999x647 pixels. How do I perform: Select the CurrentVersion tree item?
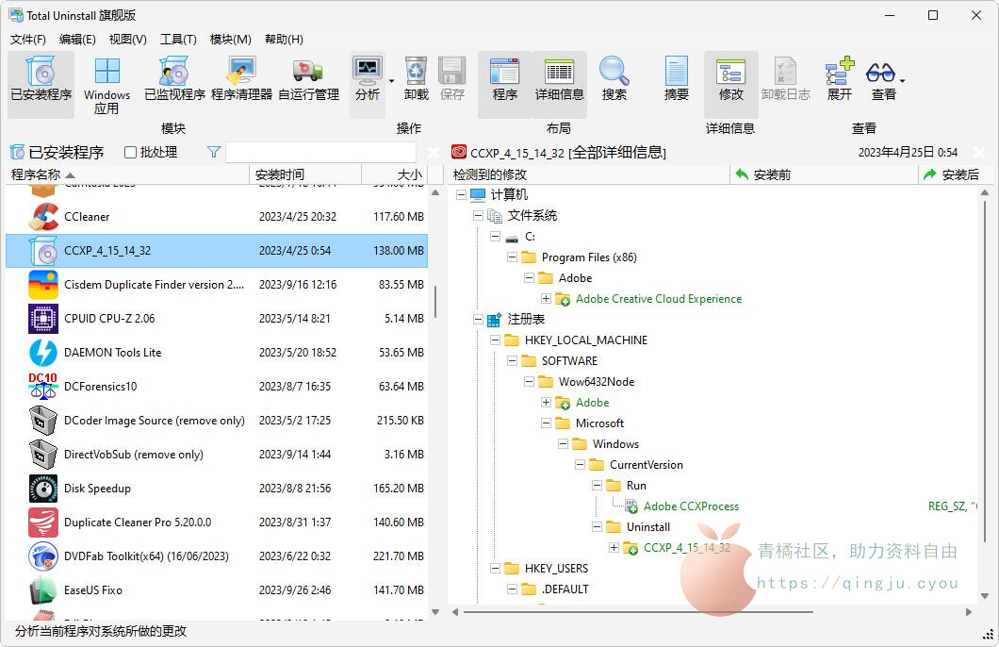click(646, 465)
